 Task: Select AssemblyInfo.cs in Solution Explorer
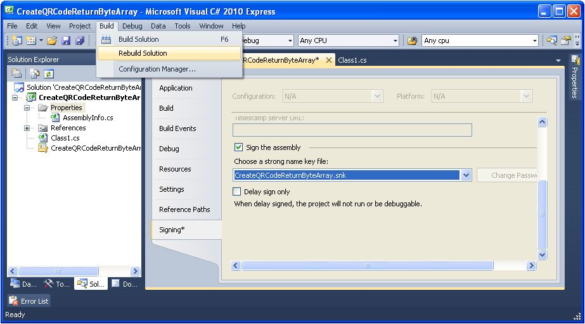(87, 118)
